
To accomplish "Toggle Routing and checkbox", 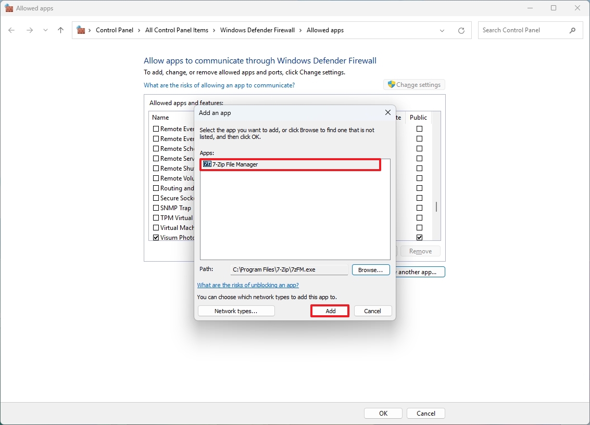I will coord(156,188).
